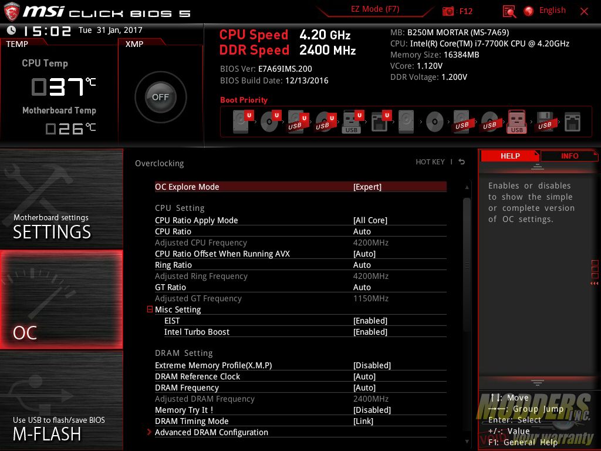The height and width of the screenshot is (451, 601).
Task: Toggle Memory Try It ! Disabled value
Action: click(372, 410)
